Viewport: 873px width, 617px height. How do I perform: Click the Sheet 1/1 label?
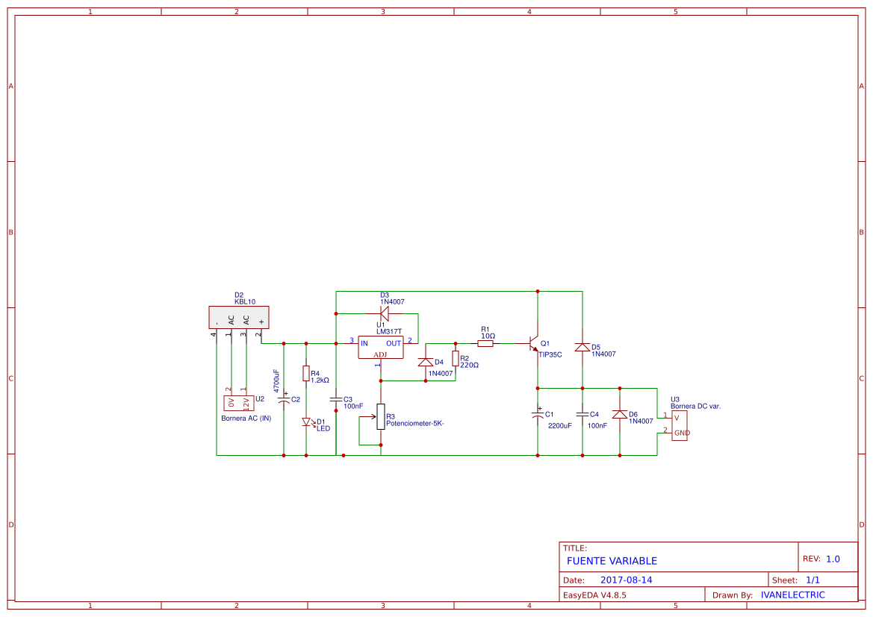pyautogui.click(x=796, y=579)
